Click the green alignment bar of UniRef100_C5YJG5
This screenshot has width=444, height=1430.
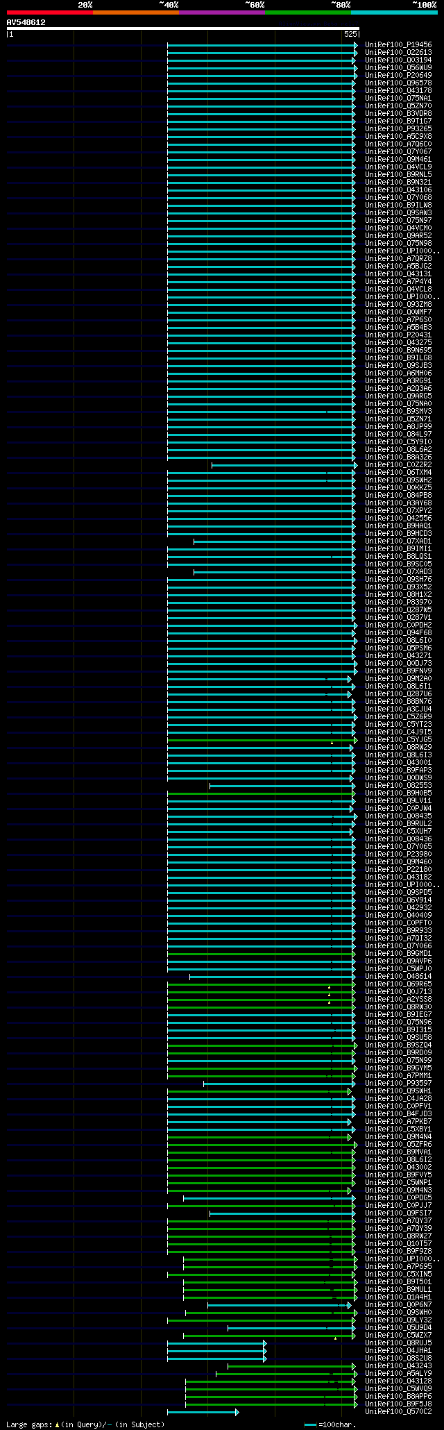click(x=262, y=739)
